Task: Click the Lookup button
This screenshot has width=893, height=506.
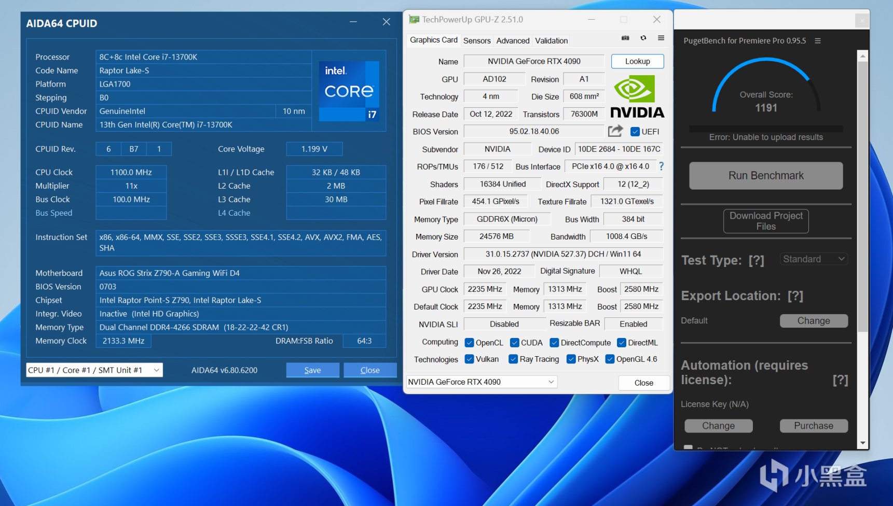Action: (637, 61)
